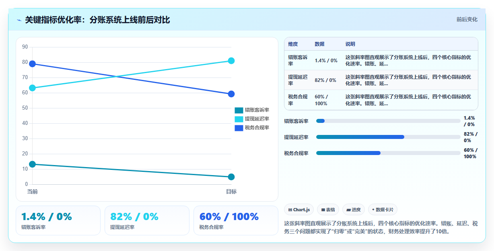Click the 税务合规率 progress bar
494x251 pixels.
point(388,153)
